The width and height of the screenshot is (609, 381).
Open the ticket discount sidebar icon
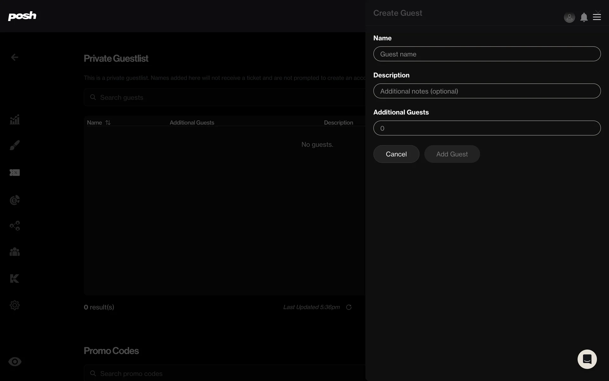click(15, 172)
